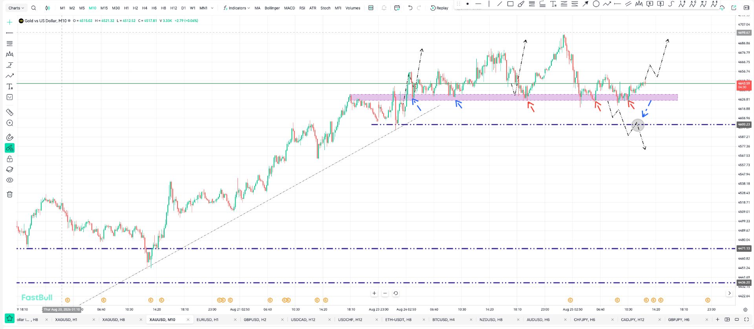Add a new chart tab
754x329 pixels.
tap(717, 320)
